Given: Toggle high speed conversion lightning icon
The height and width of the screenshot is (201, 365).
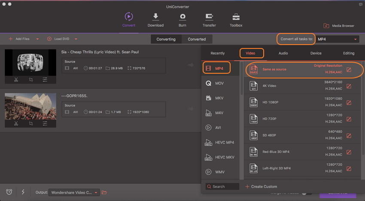Looking at the screenshot, I should [x=23, y=192].
